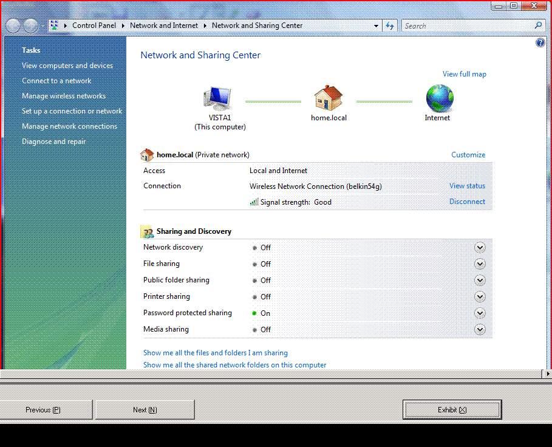
Task: Click Customize link for home.local
Action: click(468, 155)
